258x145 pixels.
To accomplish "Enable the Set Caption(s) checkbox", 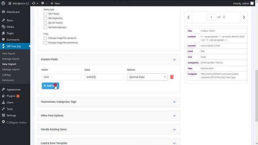I will pos(46,18).
